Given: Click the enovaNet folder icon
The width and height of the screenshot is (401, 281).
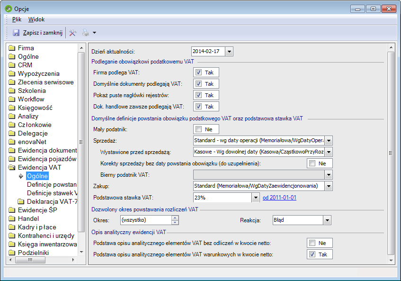Looking at the screenshot, I should [12, 142].
